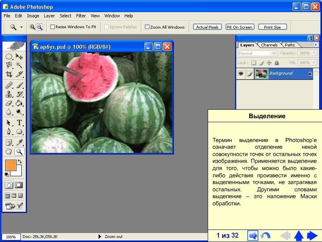
Task: Select the Type tool
Action: pos(19,123)
